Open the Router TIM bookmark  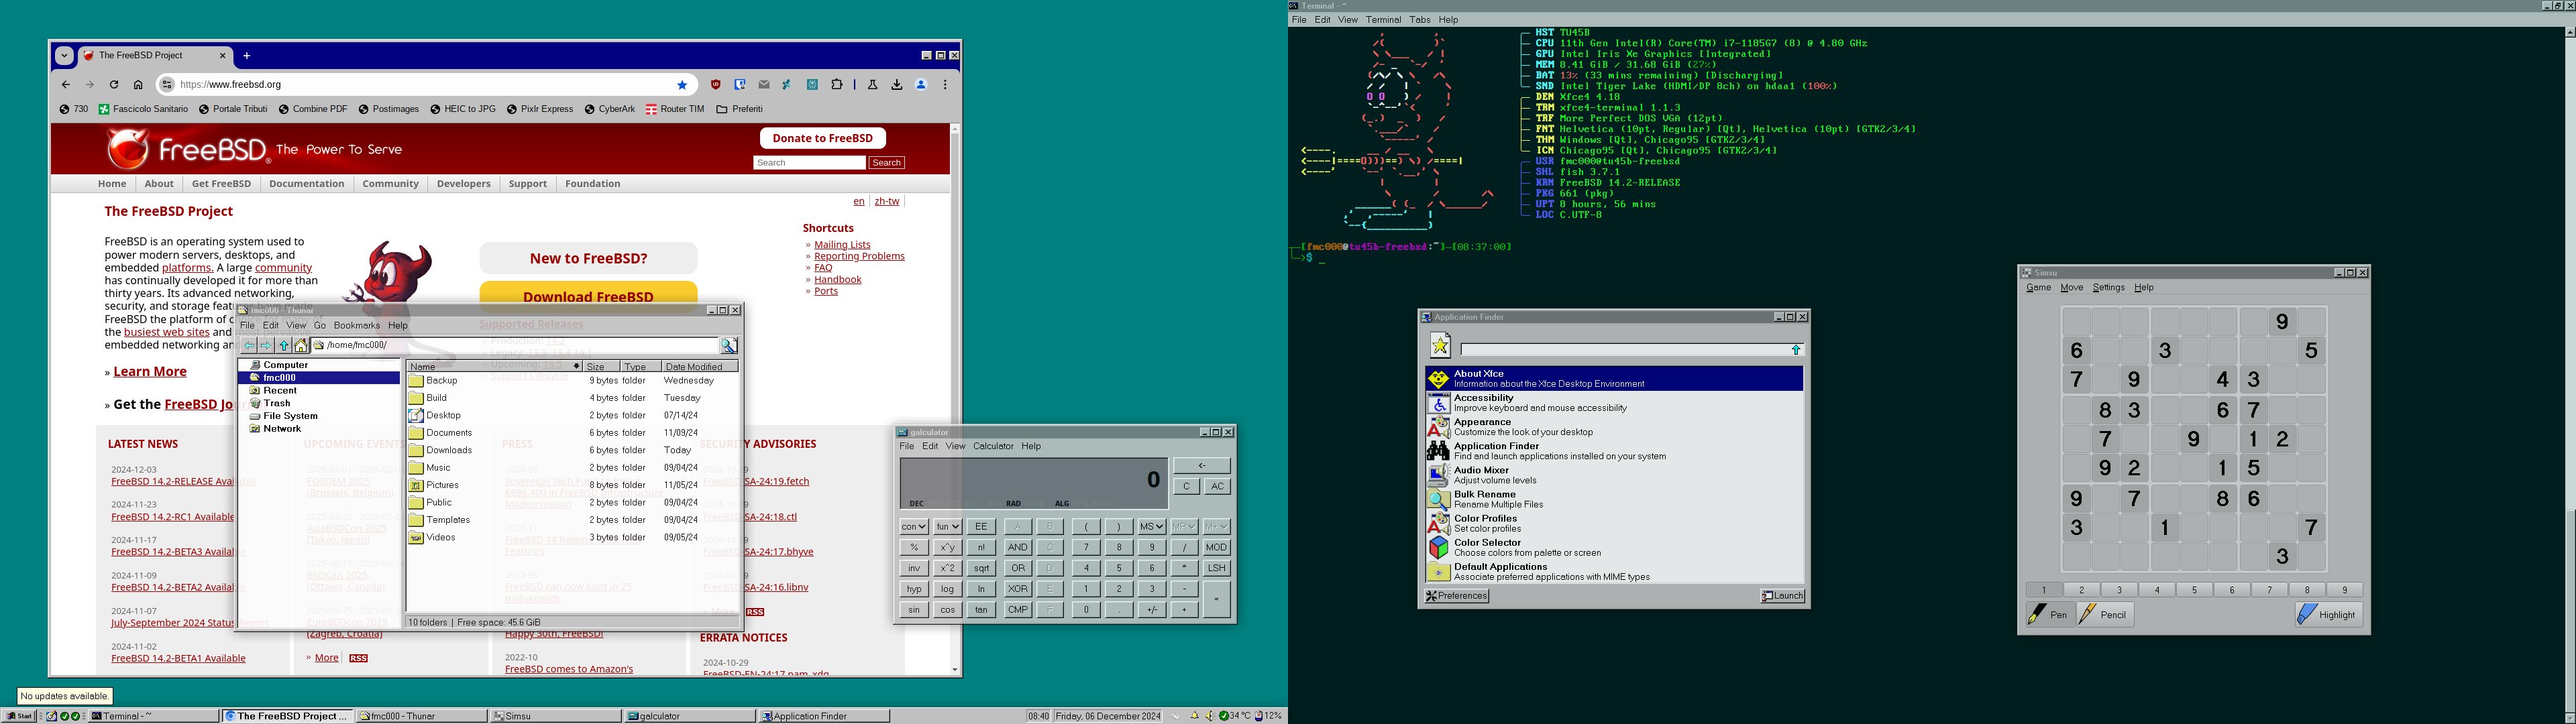[x=675, y=109]
